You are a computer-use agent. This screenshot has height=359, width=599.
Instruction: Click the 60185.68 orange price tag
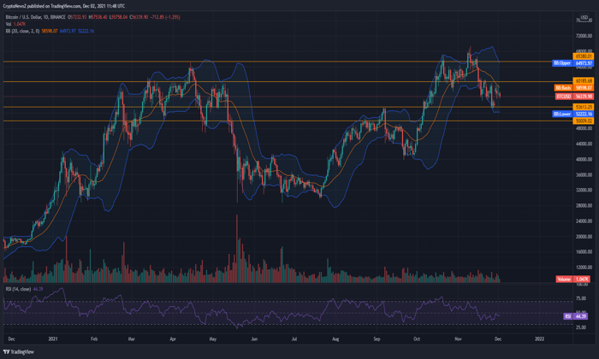(x=584, y=81)
